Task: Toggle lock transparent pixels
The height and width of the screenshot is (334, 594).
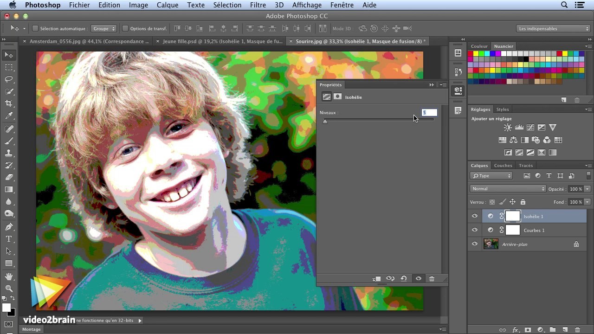Action: (492, 202)
